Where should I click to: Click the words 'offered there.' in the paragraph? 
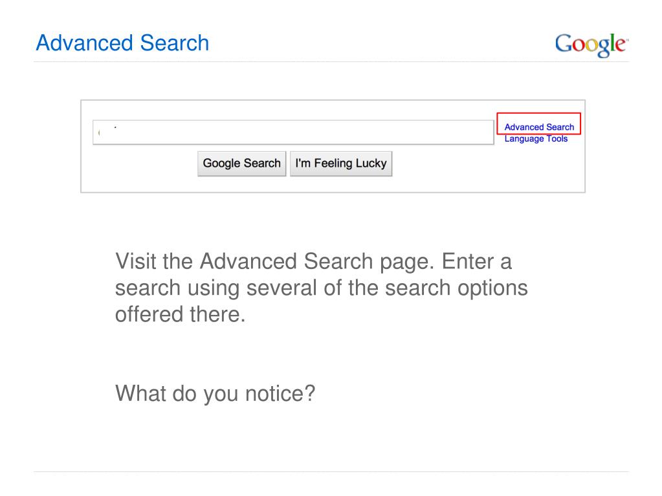[181, 314]
